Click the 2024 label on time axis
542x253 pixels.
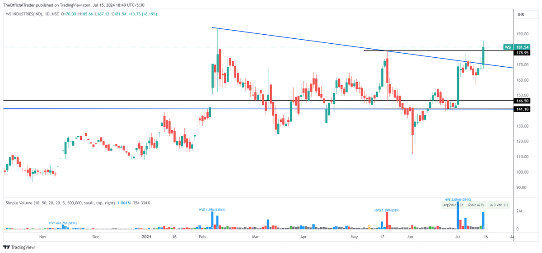146,236
